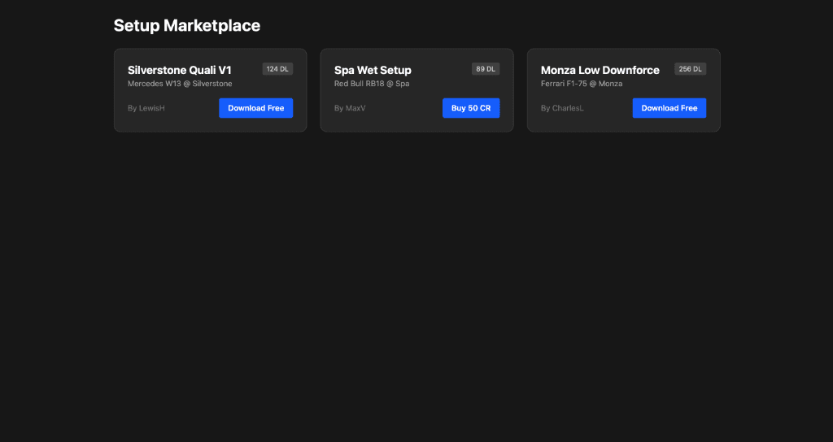
Task: Click author name By LewisH
Action: coord(146,108)
